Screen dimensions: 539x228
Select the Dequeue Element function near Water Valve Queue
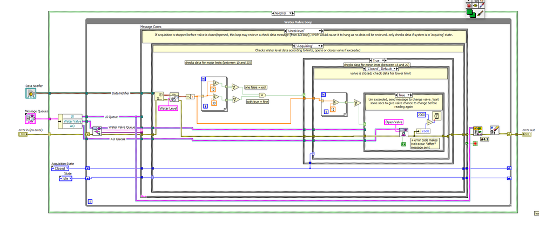(97, 131)
